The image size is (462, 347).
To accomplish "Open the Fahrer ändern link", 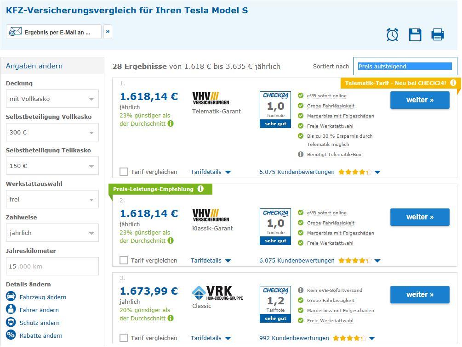I will [39, 310].
